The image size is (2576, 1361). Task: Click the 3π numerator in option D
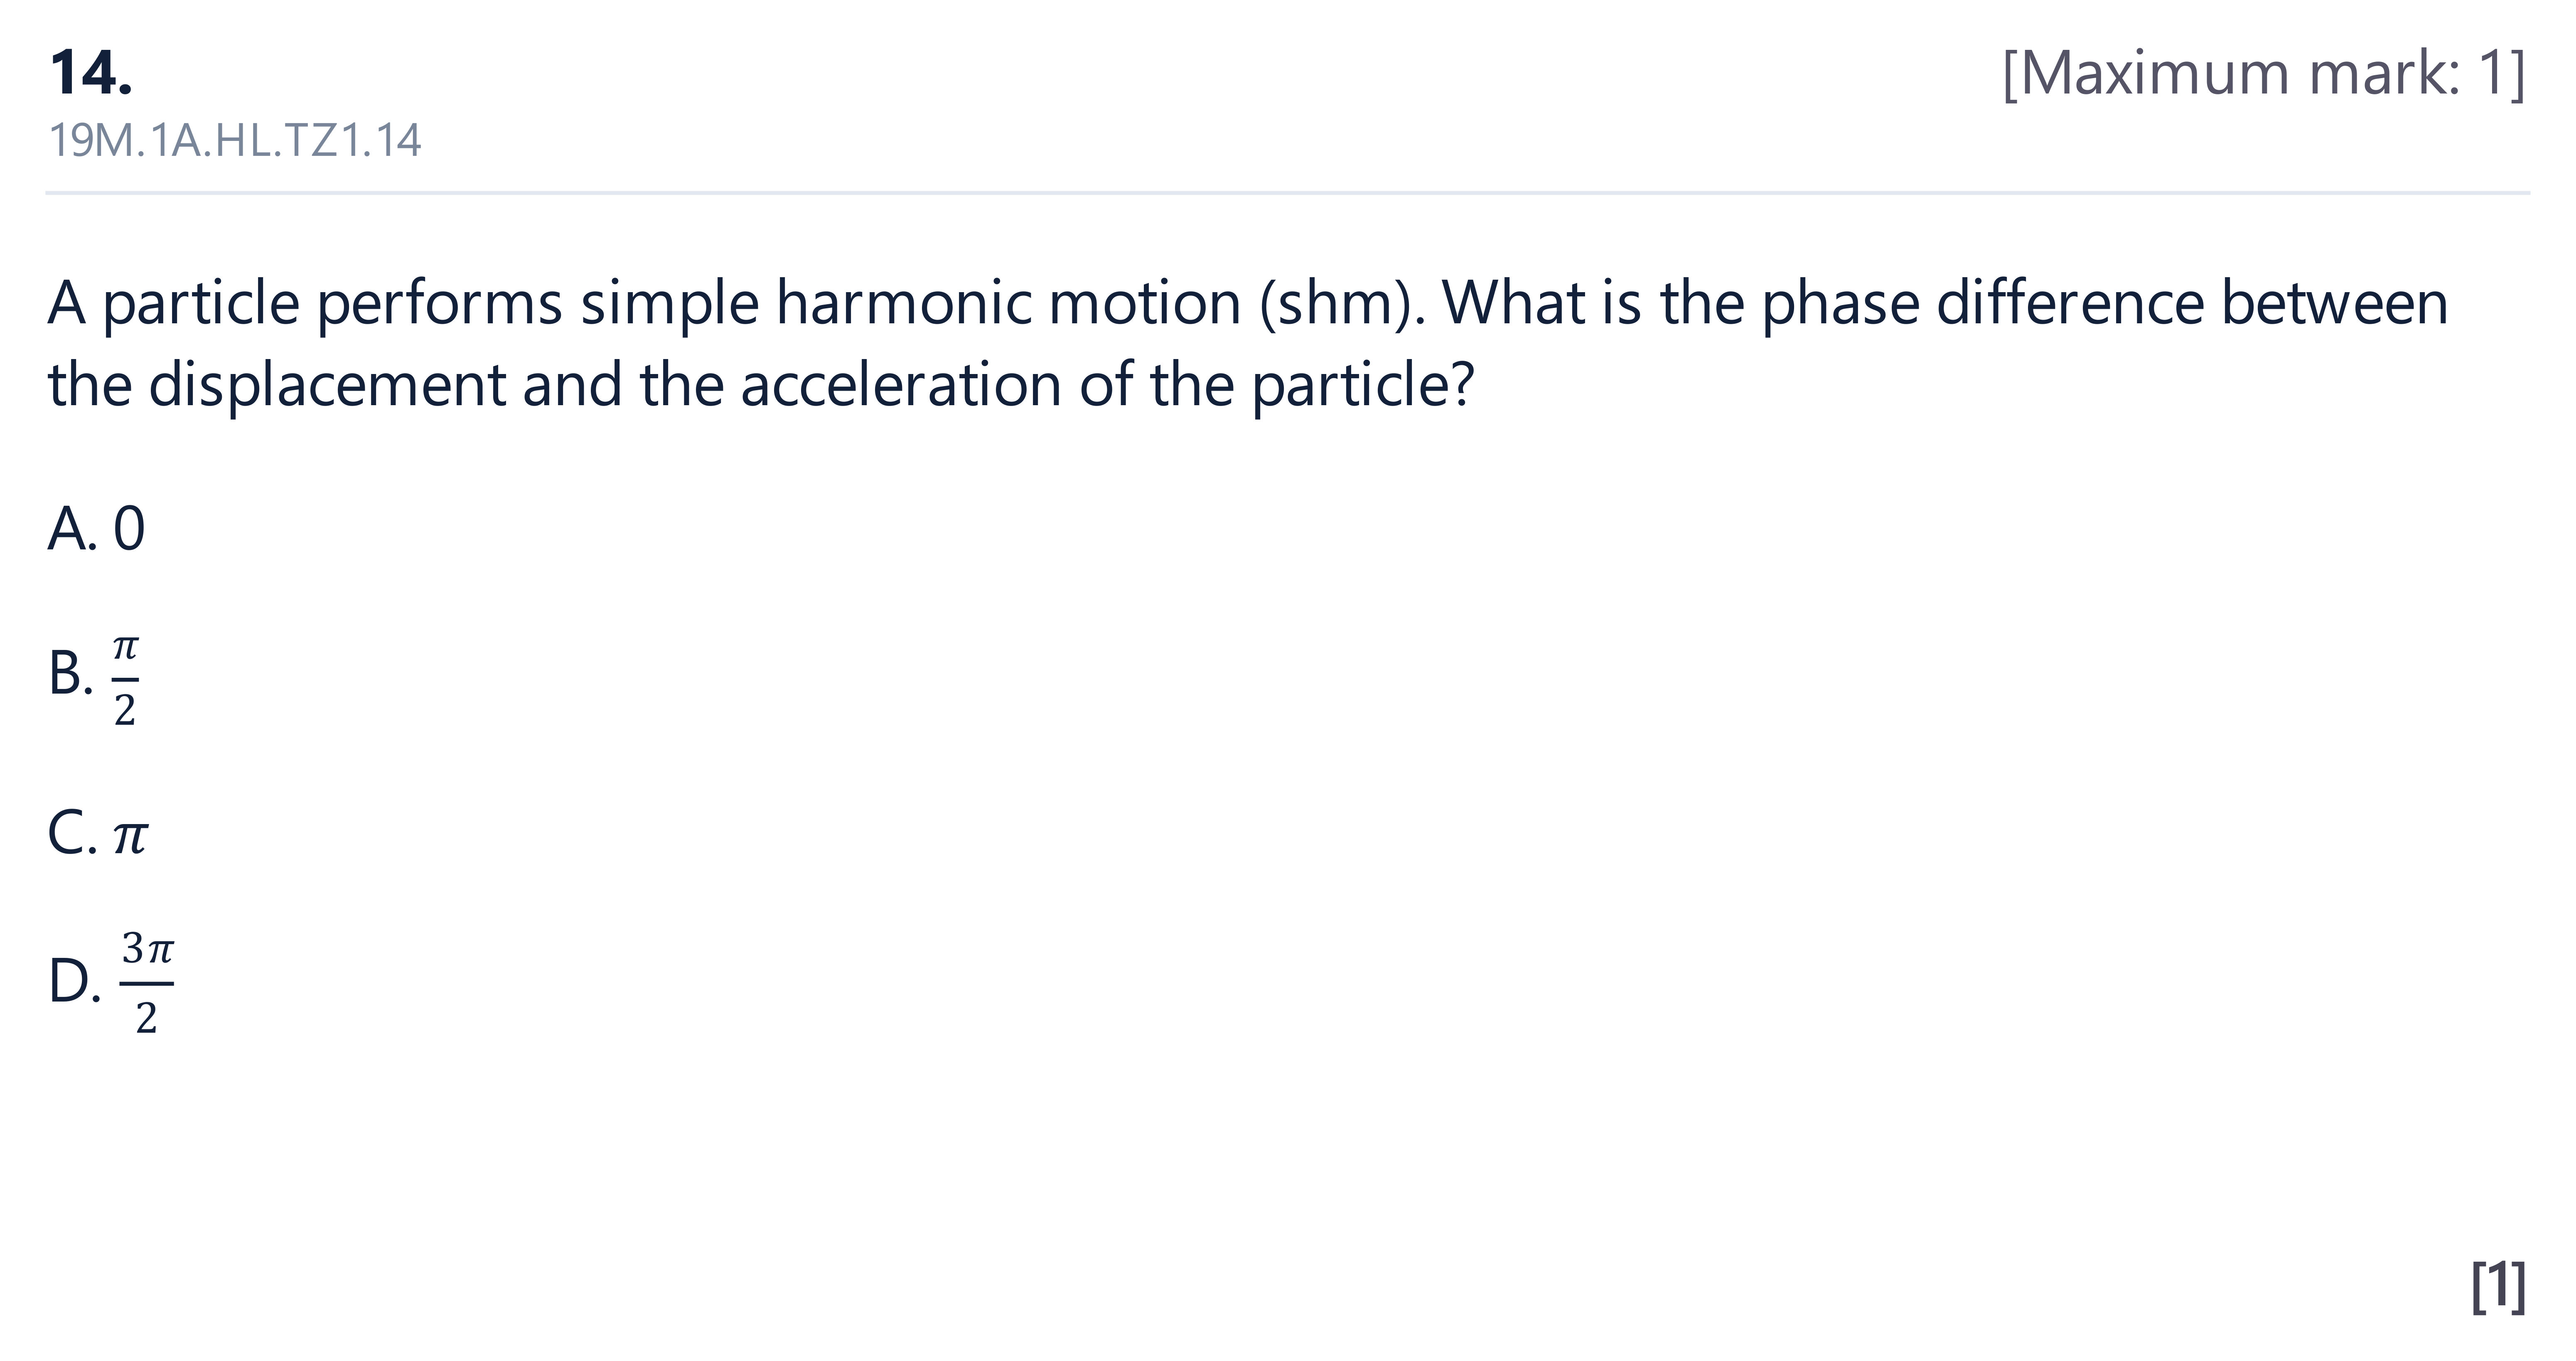click(x=148, y=948)
